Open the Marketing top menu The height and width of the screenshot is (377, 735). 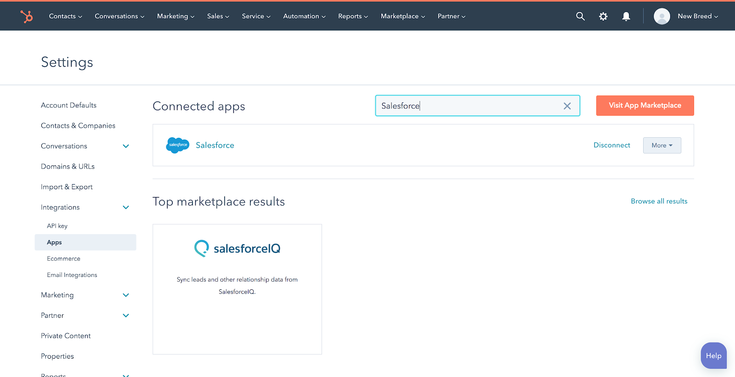[x=175, y=16]
